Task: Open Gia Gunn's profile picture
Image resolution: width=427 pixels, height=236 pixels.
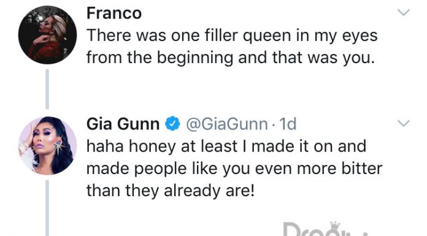Action: point(47,146)
